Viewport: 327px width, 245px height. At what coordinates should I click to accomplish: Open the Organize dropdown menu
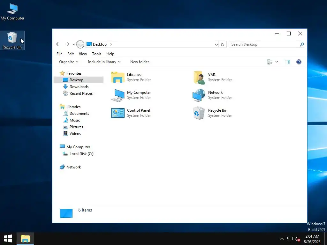click(x=69, y=62)
